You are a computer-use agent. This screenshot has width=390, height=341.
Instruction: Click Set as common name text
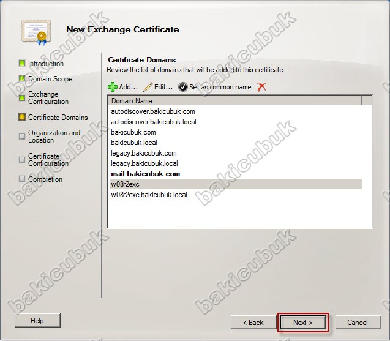220,87
